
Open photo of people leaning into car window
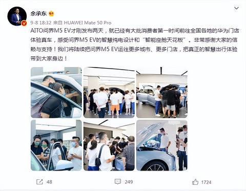point(56,93)
